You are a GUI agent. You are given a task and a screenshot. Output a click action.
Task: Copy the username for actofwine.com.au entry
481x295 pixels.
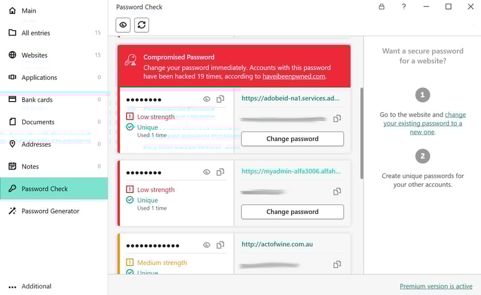point(337,264)
